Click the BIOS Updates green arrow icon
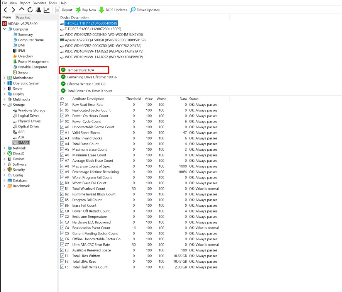This screenshot has height=292, width=342. point(102,10)
